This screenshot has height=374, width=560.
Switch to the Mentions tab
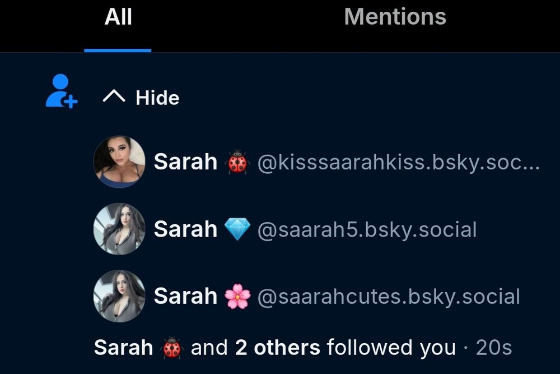395,16
